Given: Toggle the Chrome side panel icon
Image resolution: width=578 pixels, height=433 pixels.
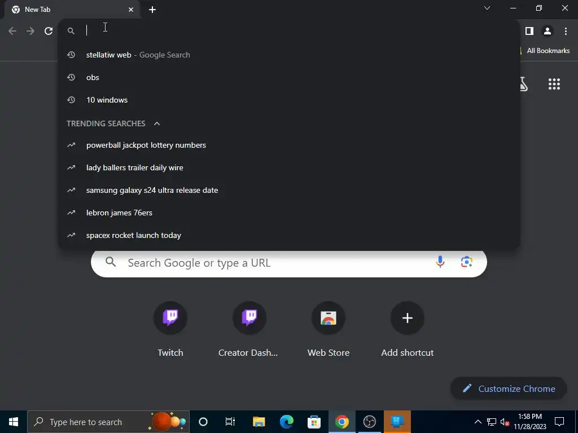Looking at the screenshot, I should pyautogui.click(x=529, y=31).
